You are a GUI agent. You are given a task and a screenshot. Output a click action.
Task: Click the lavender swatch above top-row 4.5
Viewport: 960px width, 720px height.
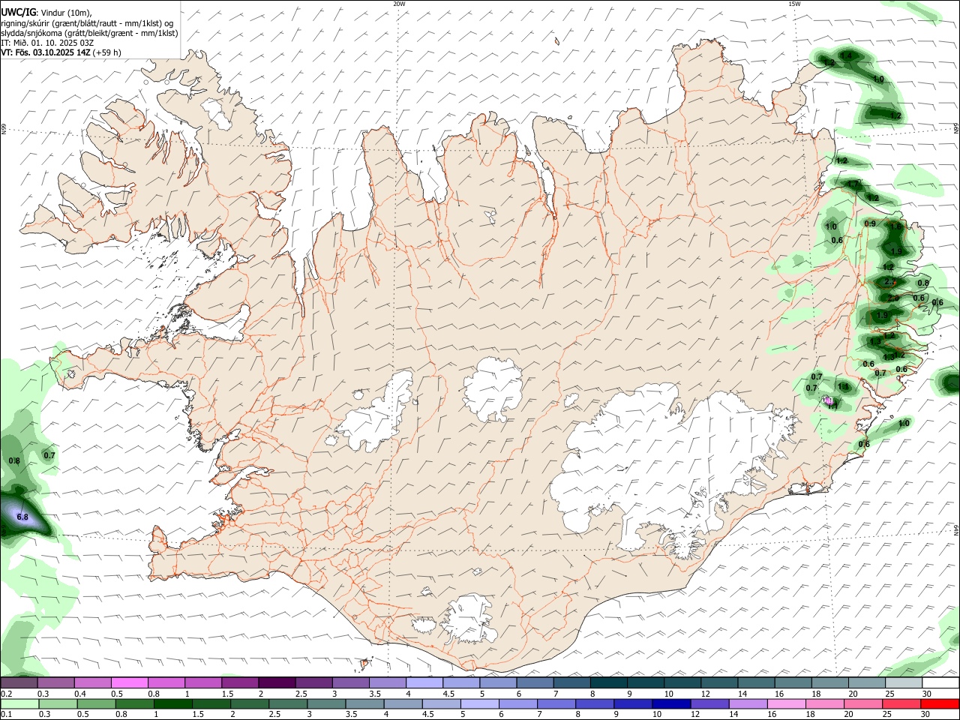pos(461,683)
